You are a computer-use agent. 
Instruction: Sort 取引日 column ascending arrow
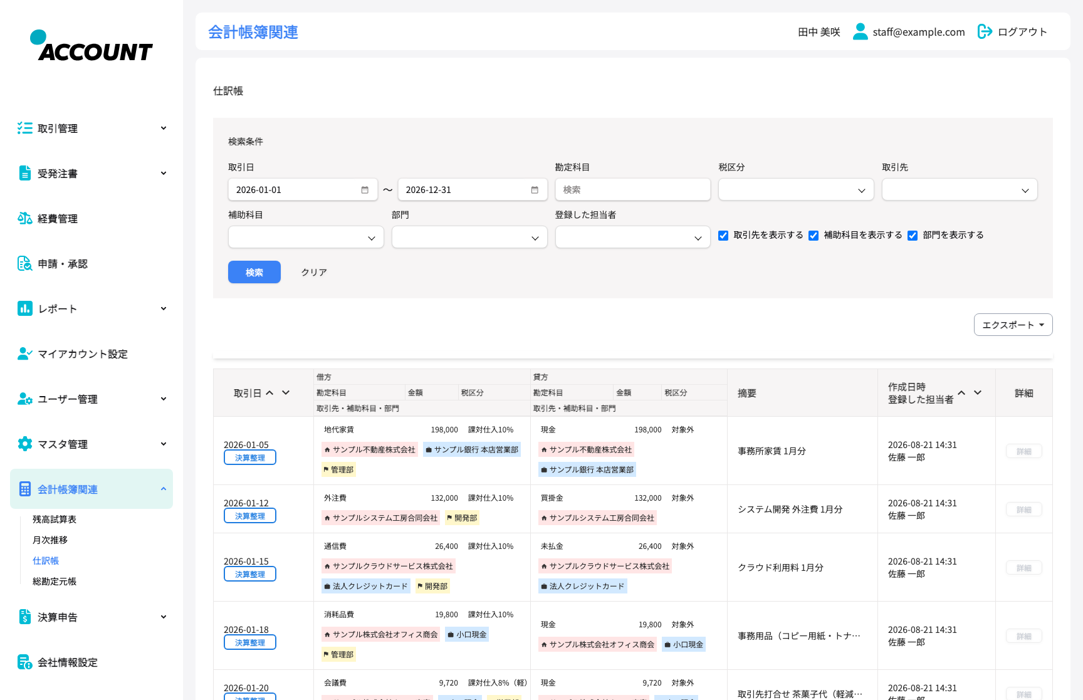(269, 393)
